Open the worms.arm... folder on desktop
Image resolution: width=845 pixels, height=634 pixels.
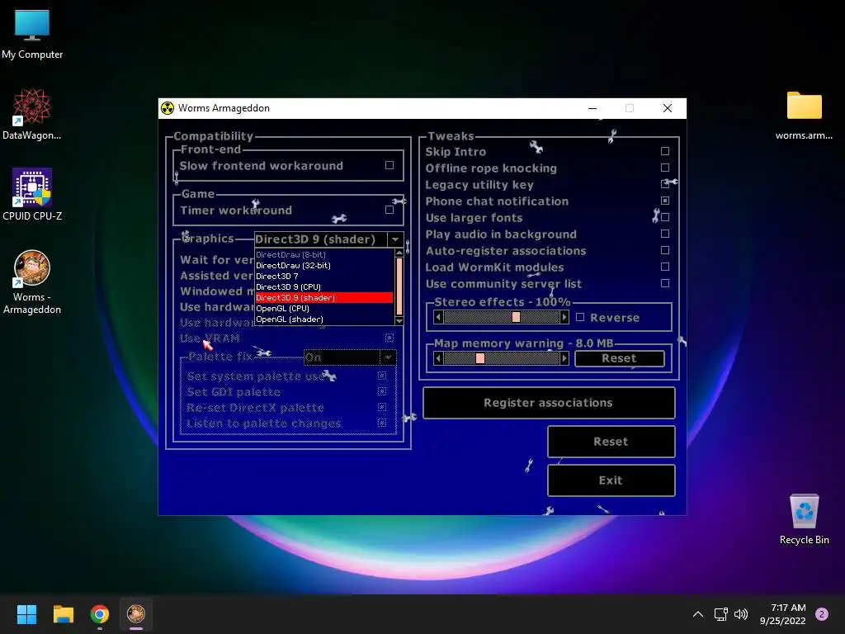click(x=804, y=115)
